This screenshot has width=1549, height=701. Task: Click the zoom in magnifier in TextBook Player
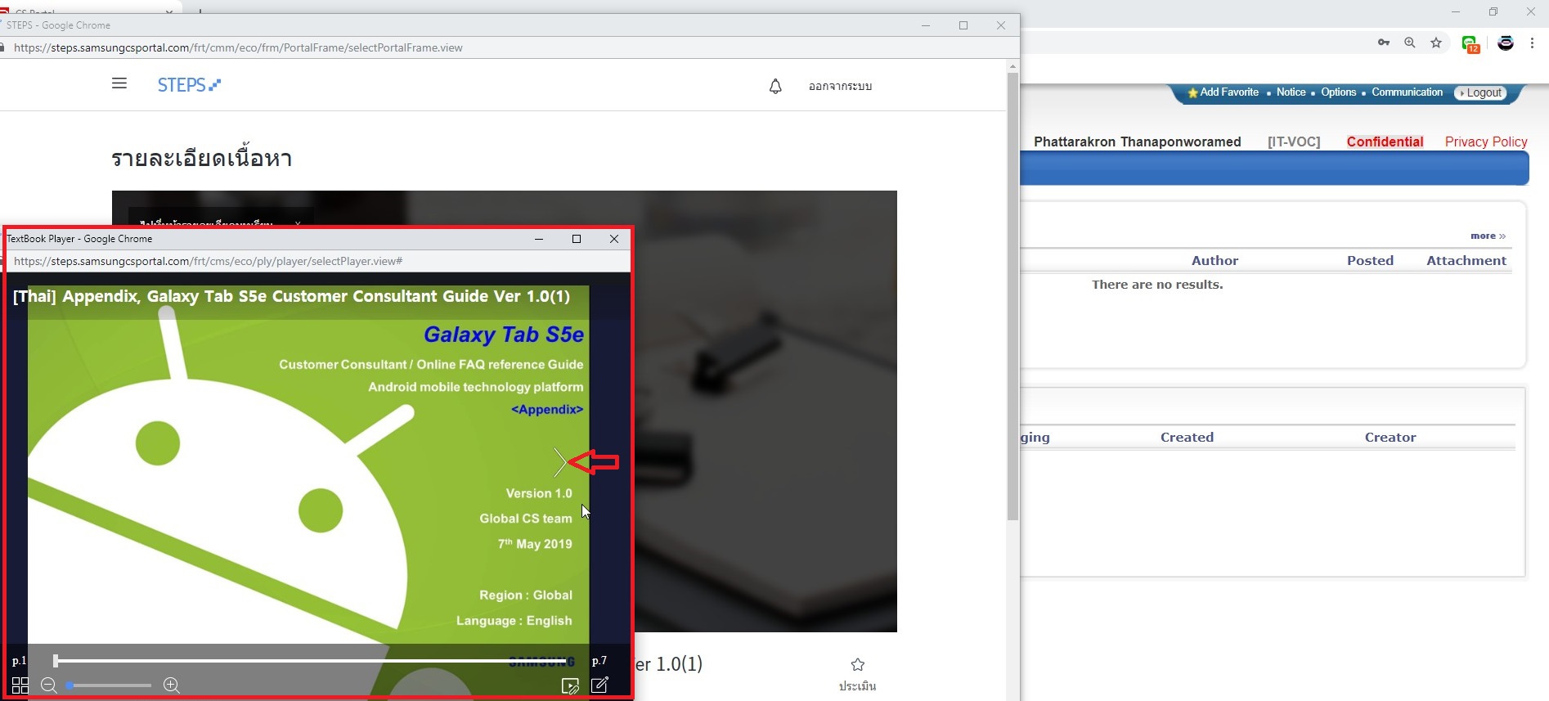(x=172, y=685)
